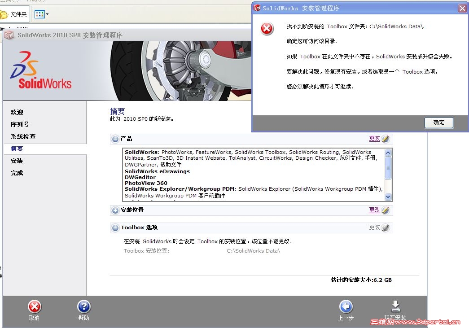
Task: Click the cancel red X icon
Action: (x=35, y=307)
